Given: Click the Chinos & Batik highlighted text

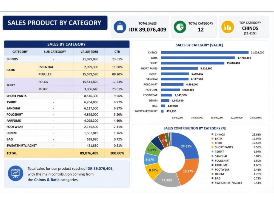Looking at the screenshot, I should [47, 180].
